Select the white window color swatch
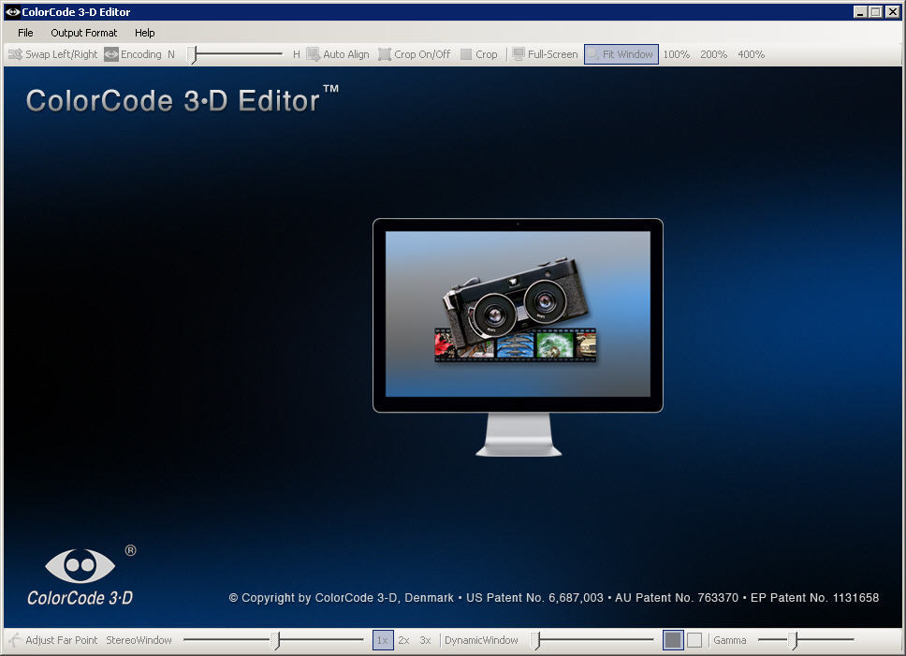Viewport: 906px width, 656px height. pos(694,640)
